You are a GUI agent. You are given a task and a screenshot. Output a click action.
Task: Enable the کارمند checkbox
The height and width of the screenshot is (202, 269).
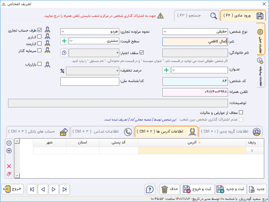point(40,44)
